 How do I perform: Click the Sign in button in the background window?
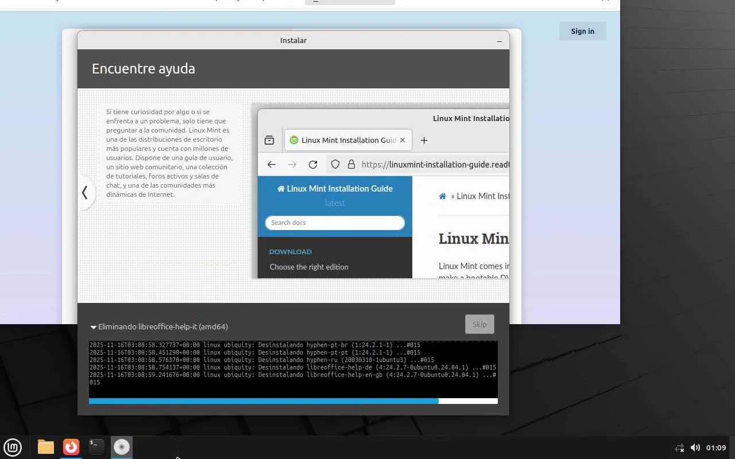pos(583,31)
